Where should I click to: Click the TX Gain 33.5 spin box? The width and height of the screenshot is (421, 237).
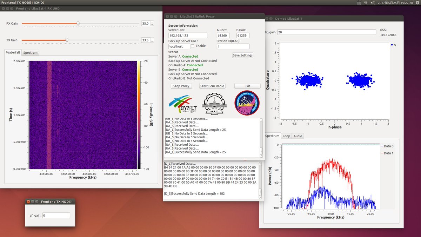click(147, 40)
